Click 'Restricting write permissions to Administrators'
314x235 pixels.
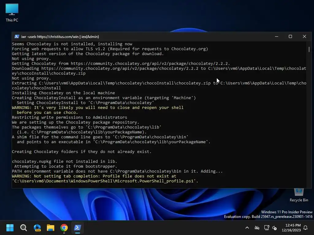point(70,117)
